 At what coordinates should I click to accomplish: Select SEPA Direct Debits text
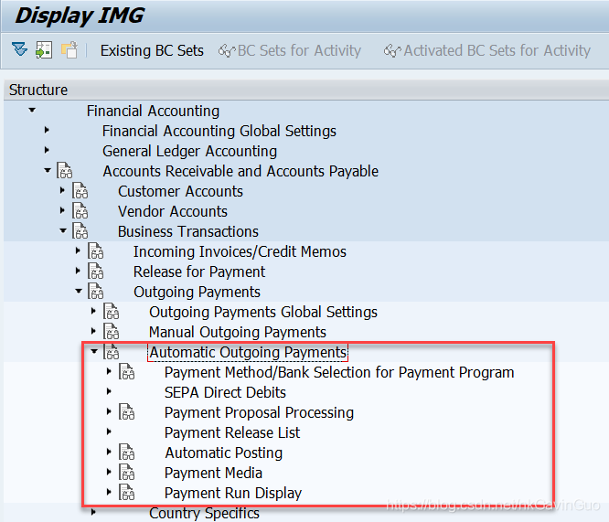tap(225, 393)
